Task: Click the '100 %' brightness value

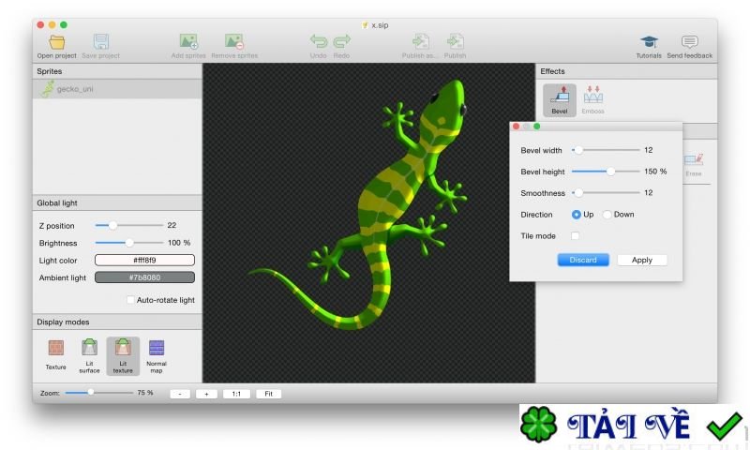Action: (179, 243)
